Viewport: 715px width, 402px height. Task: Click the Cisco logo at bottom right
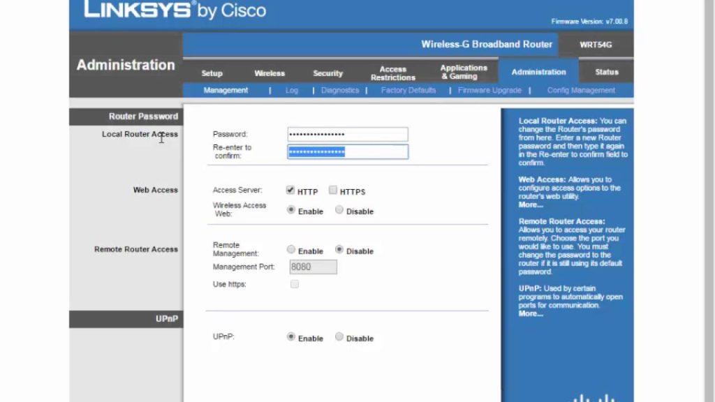point(594,397)
